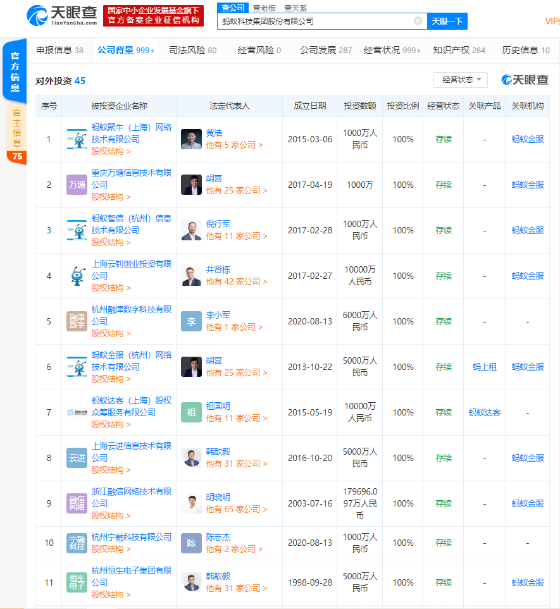The height and width of the screenshot is (609, 560).
Task: Click 胡喜's avatar in the 重庆万塘 row
Action: (x=191, y=185)
